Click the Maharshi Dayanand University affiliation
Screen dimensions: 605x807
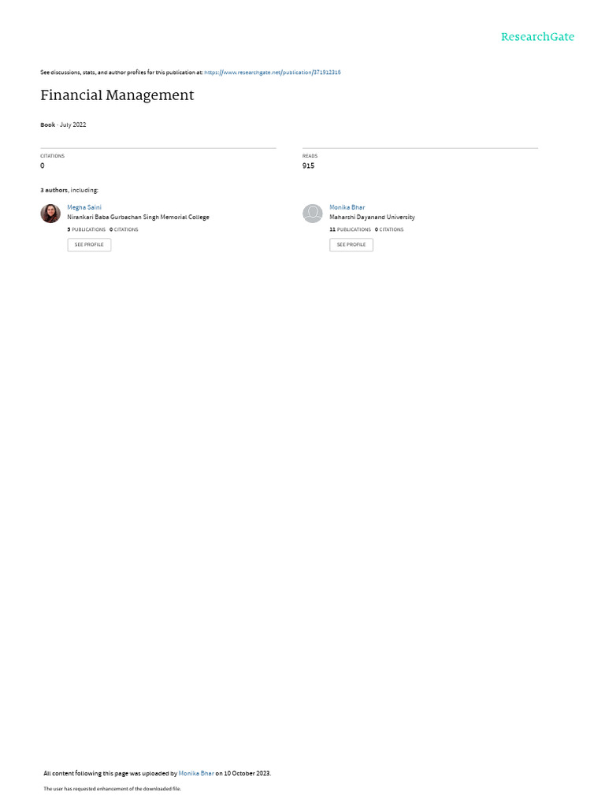tap(372, 218)
